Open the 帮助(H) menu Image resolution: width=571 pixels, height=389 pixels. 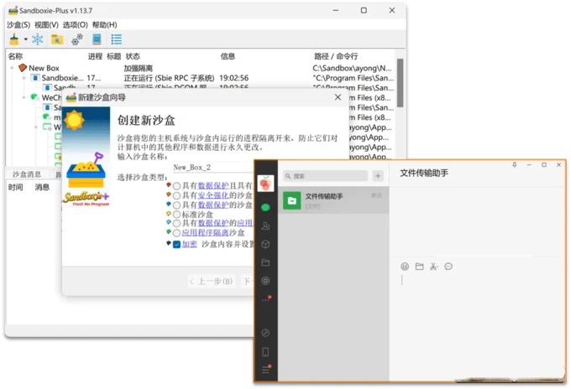click(x=104, y=24)
